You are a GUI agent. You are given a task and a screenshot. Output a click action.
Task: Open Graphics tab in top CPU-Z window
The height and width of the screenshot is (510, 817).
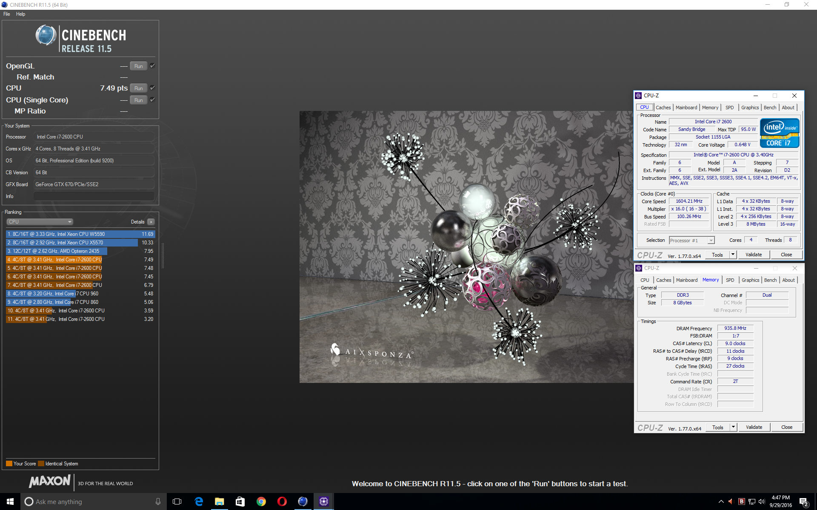click(750, 108)
